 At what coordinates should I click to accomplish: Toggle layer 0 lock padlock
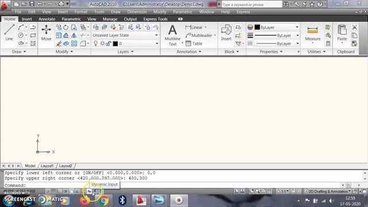[x=109, y=44]
